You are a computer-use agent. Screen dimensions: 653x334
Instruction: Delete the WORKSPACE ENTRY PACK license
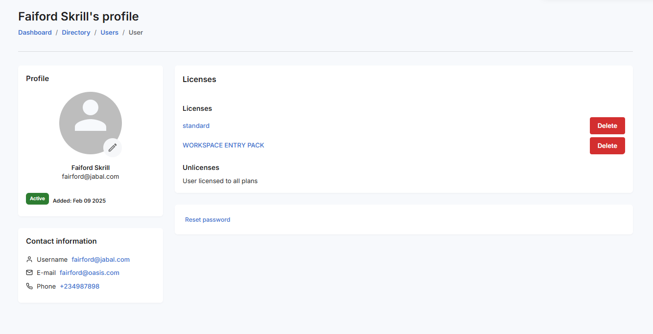click(607, 146)
